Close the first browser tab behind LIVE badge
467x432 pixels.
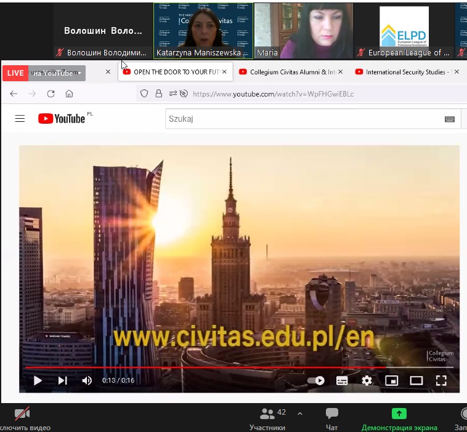[x=108, y=72]
